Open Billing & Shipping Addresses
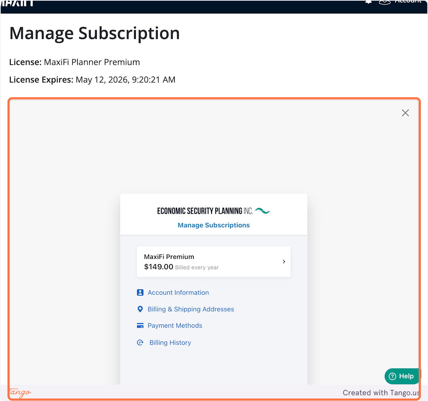The height and width of the screenshot is (401, 428). [x=191, y=309]
